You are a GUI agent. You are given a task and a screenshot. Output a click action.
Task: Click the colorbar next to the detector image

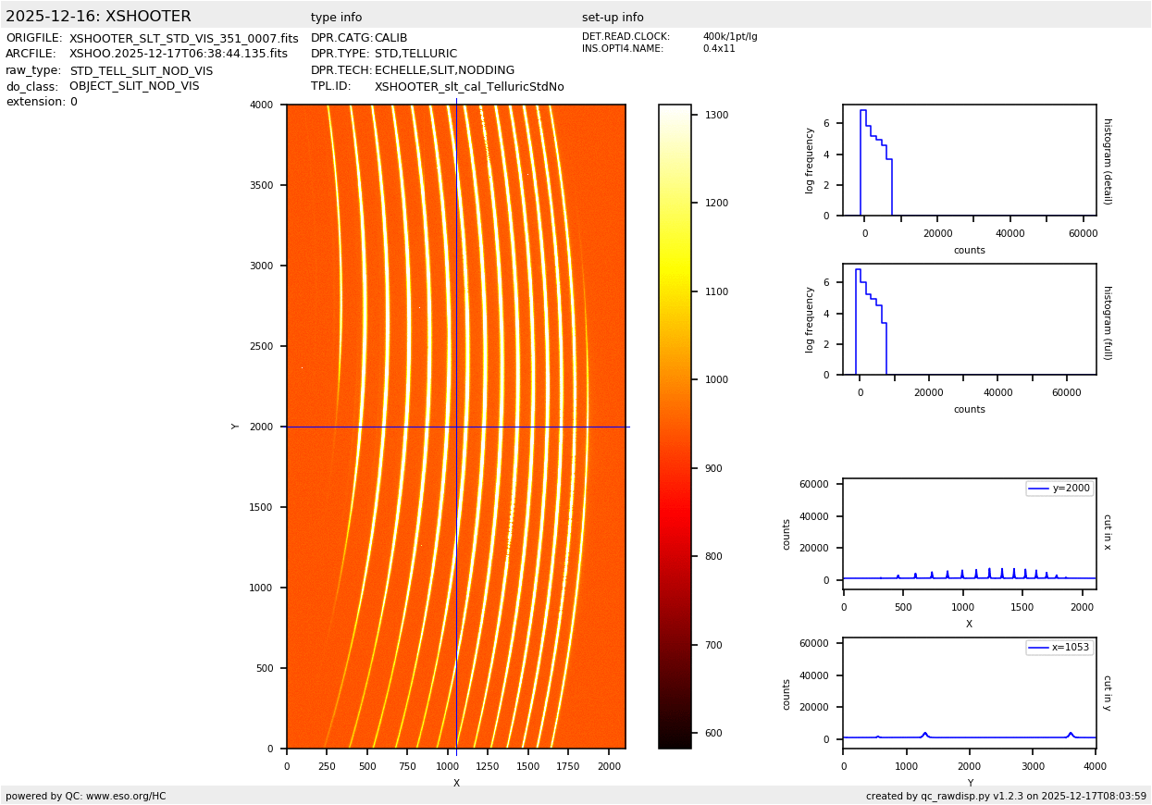pos(675,426)
